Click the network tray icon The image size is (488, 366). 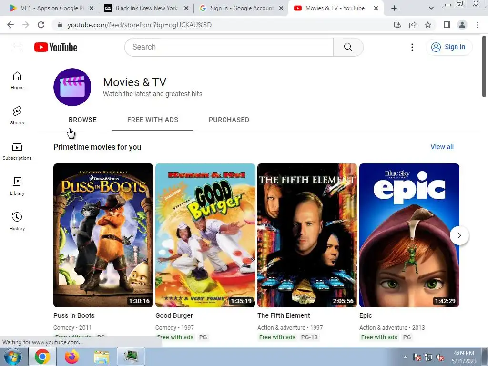428,357
